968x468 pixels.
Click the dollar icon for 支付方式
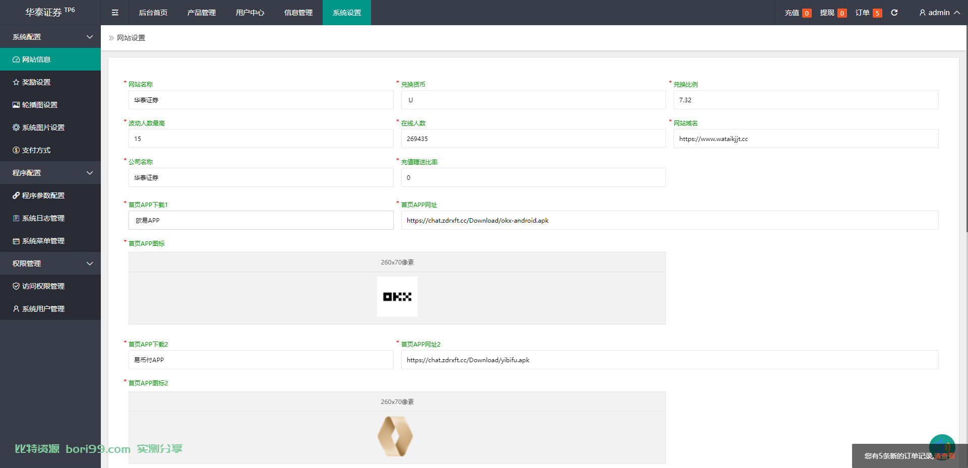coord(16,150)
